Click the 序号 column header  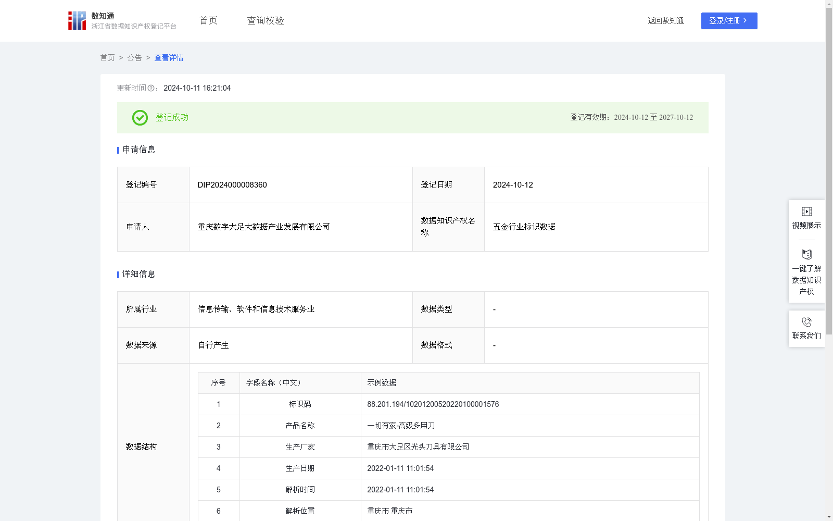219,383
